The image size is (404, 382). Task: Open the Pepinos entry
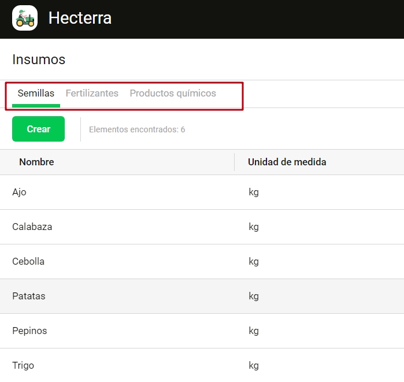coord(29,331)
